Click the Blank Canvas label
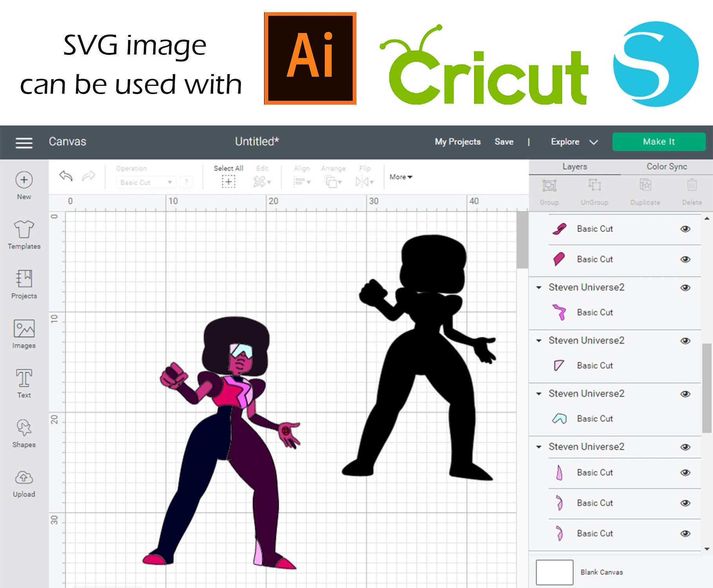 pyautogui.click(x=601, y=572)
